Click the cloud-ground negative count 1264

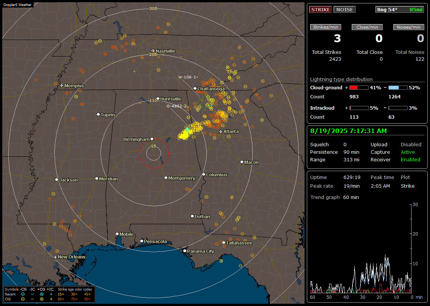pos(394,97)
